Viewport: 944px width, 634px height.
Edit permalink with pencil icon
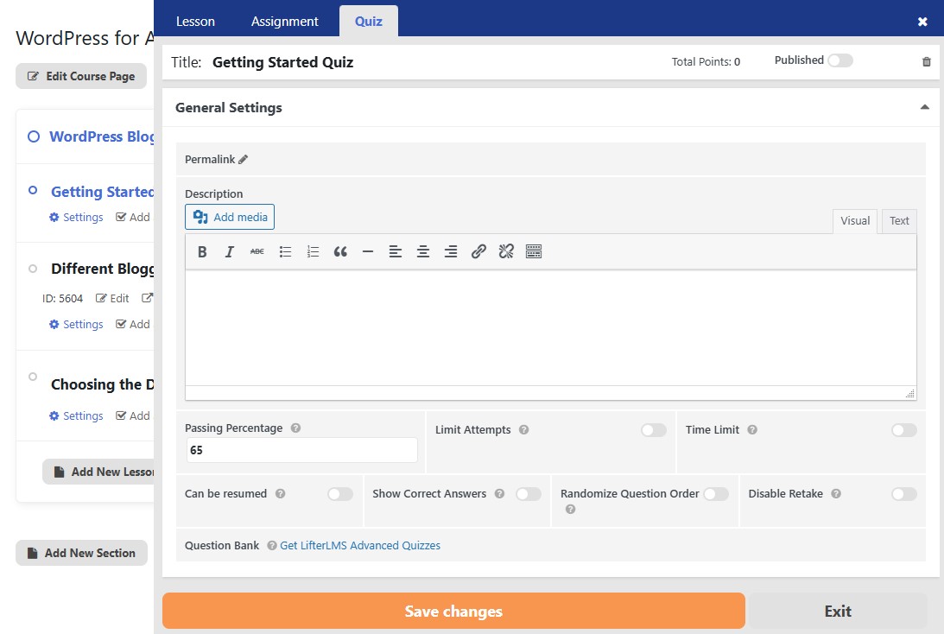click(x=244, y=160)
